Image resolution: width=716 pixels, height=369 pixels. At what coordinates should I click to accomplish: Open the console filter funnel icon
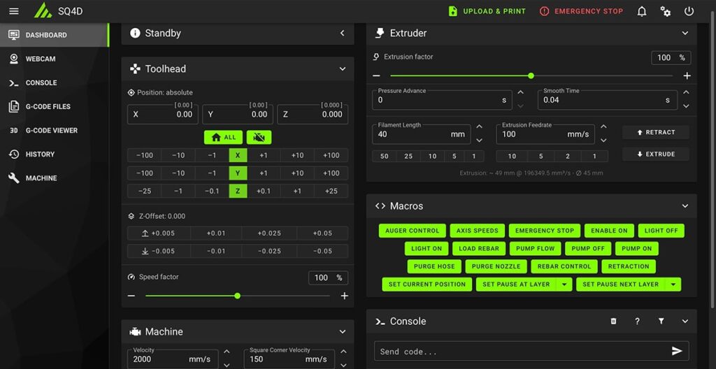tap(661, 321)
